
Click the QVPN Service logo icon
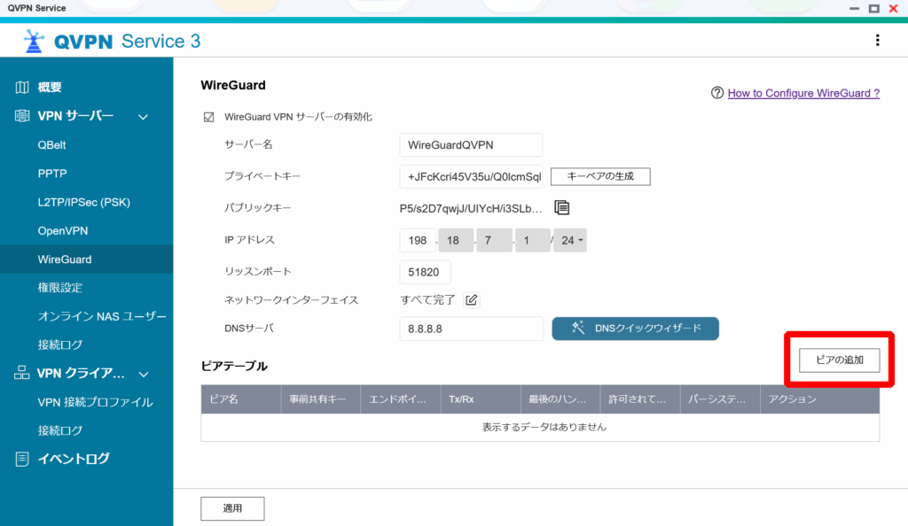click(34, 42)
